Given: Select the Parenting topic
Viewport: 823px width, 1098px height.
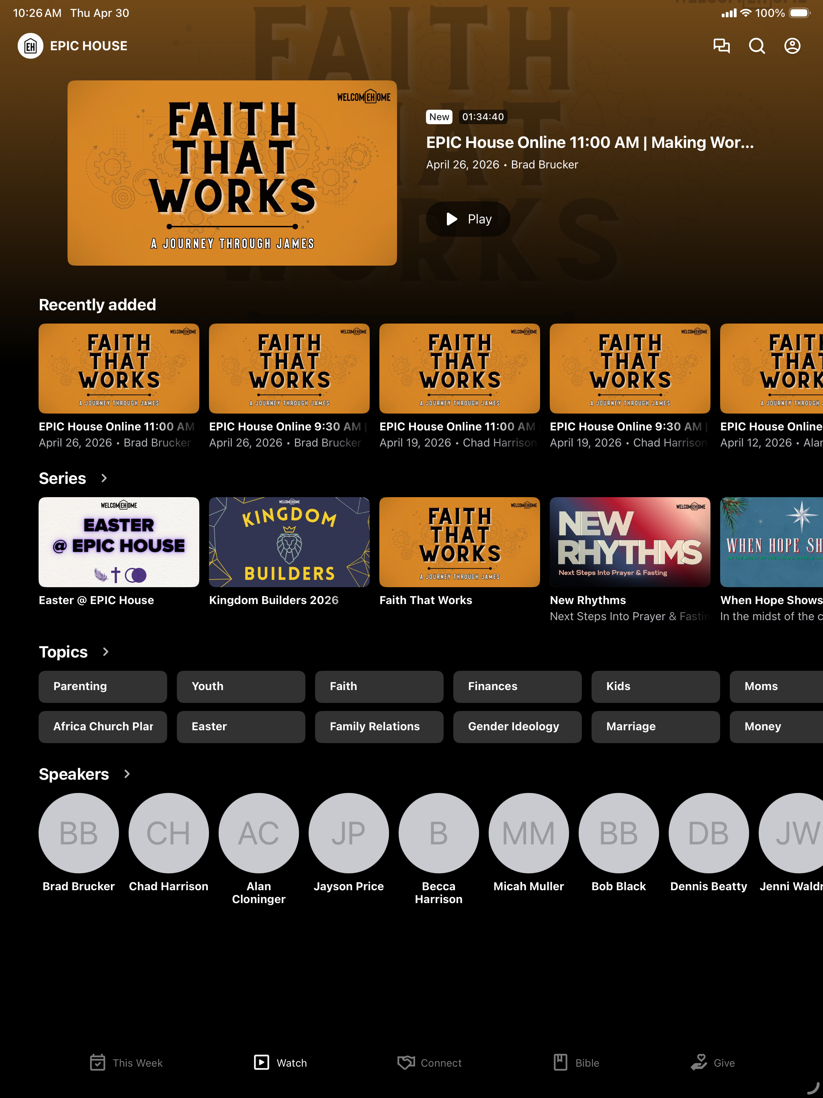Looking at the screenshot, I should pos(103,686).
